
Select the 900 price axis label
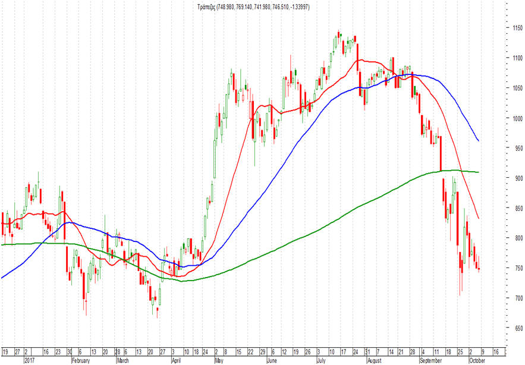518,178
